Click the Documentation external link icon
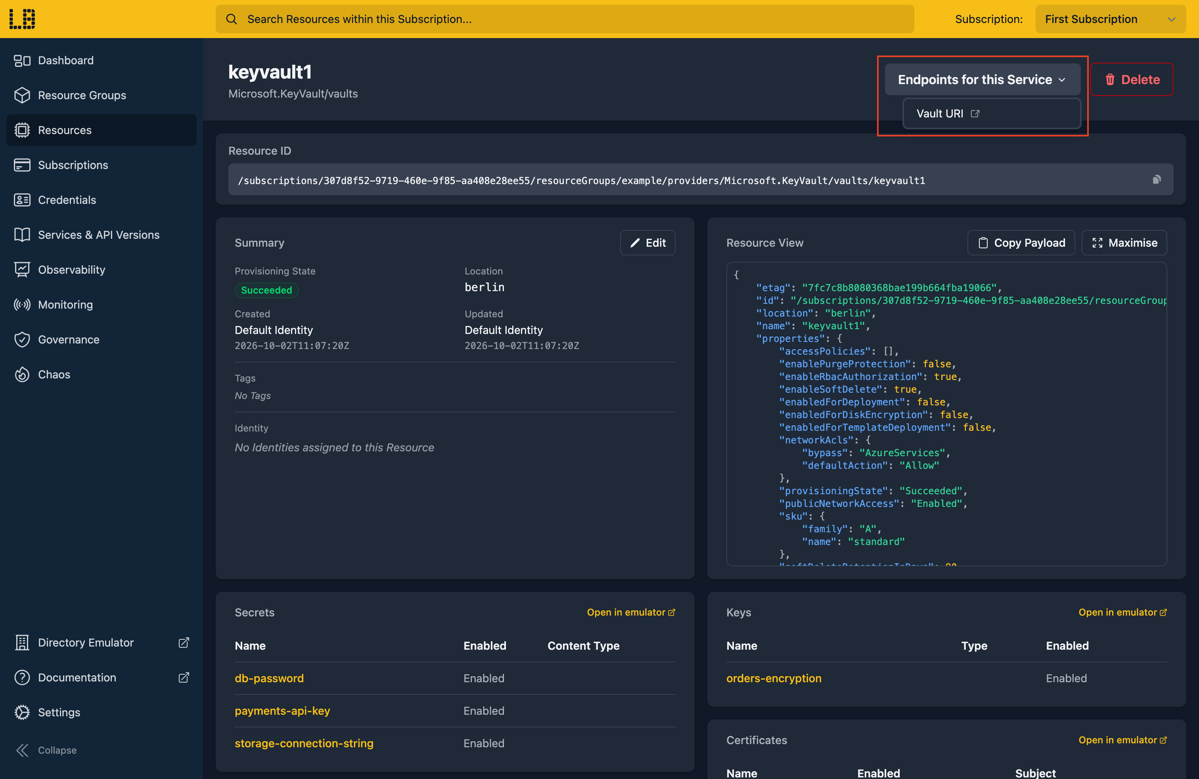The image size is (1199, 779). click(x=184, y=677)
